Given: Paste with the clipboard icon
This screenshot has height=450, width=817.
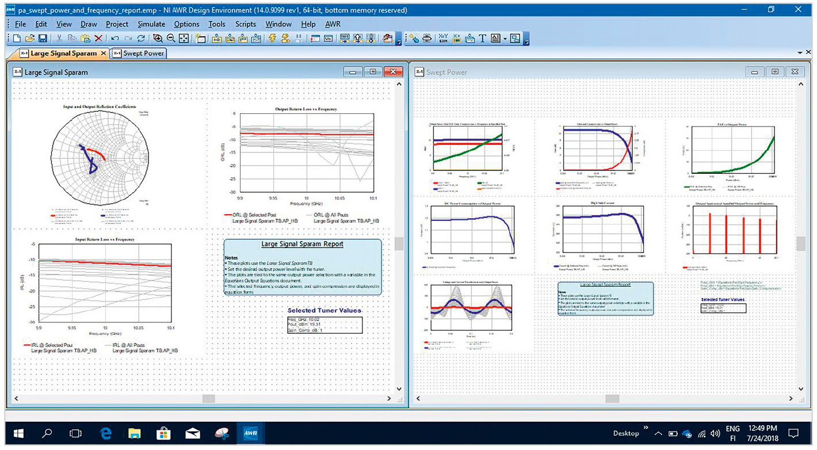Looking at the screenshot, I should (x=85, y=39).
